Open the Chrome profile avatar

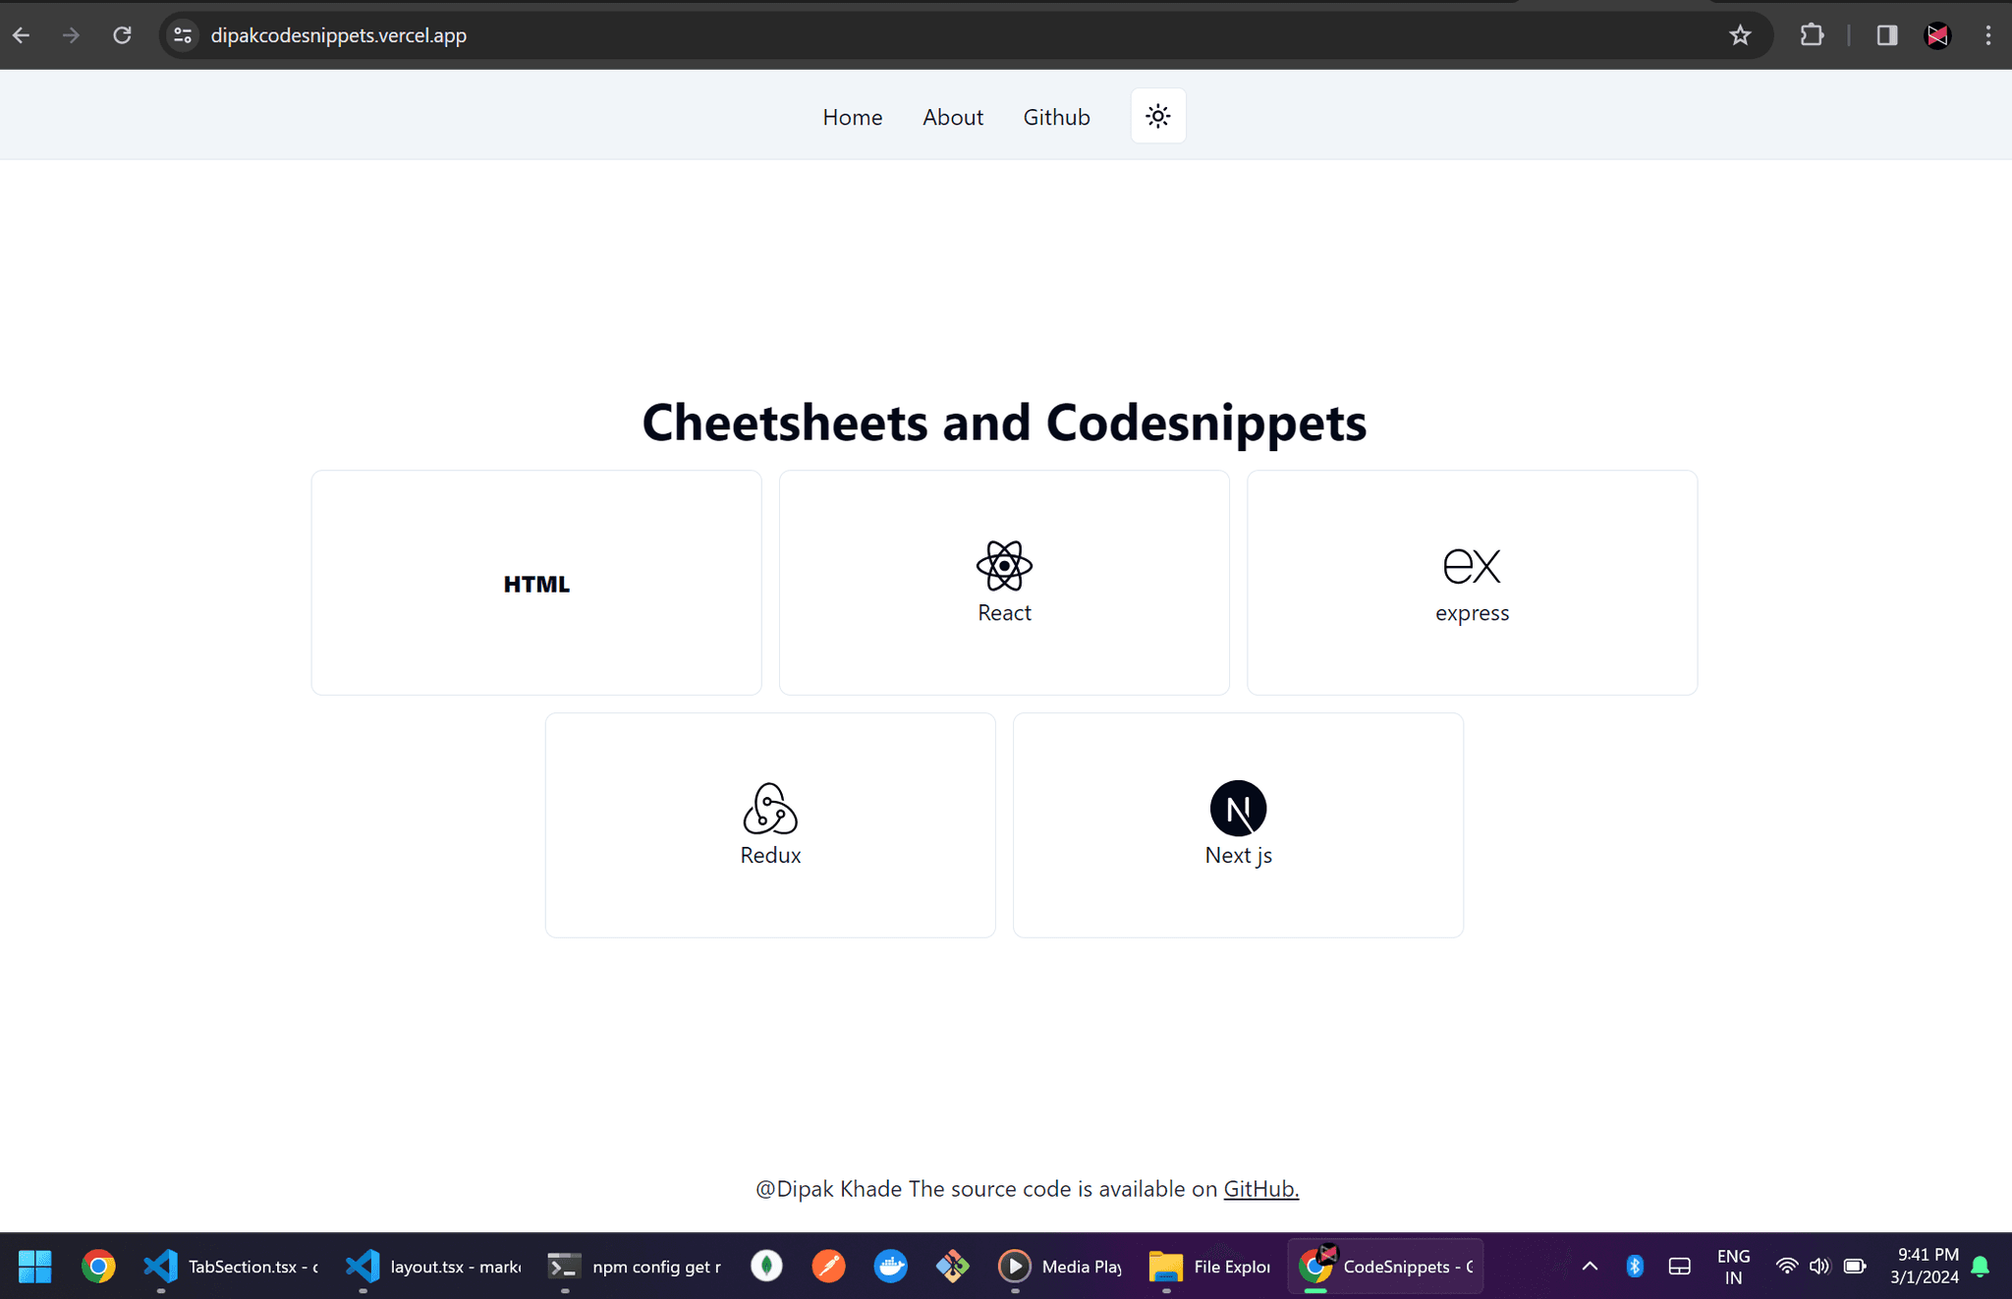coord(1937,35)
